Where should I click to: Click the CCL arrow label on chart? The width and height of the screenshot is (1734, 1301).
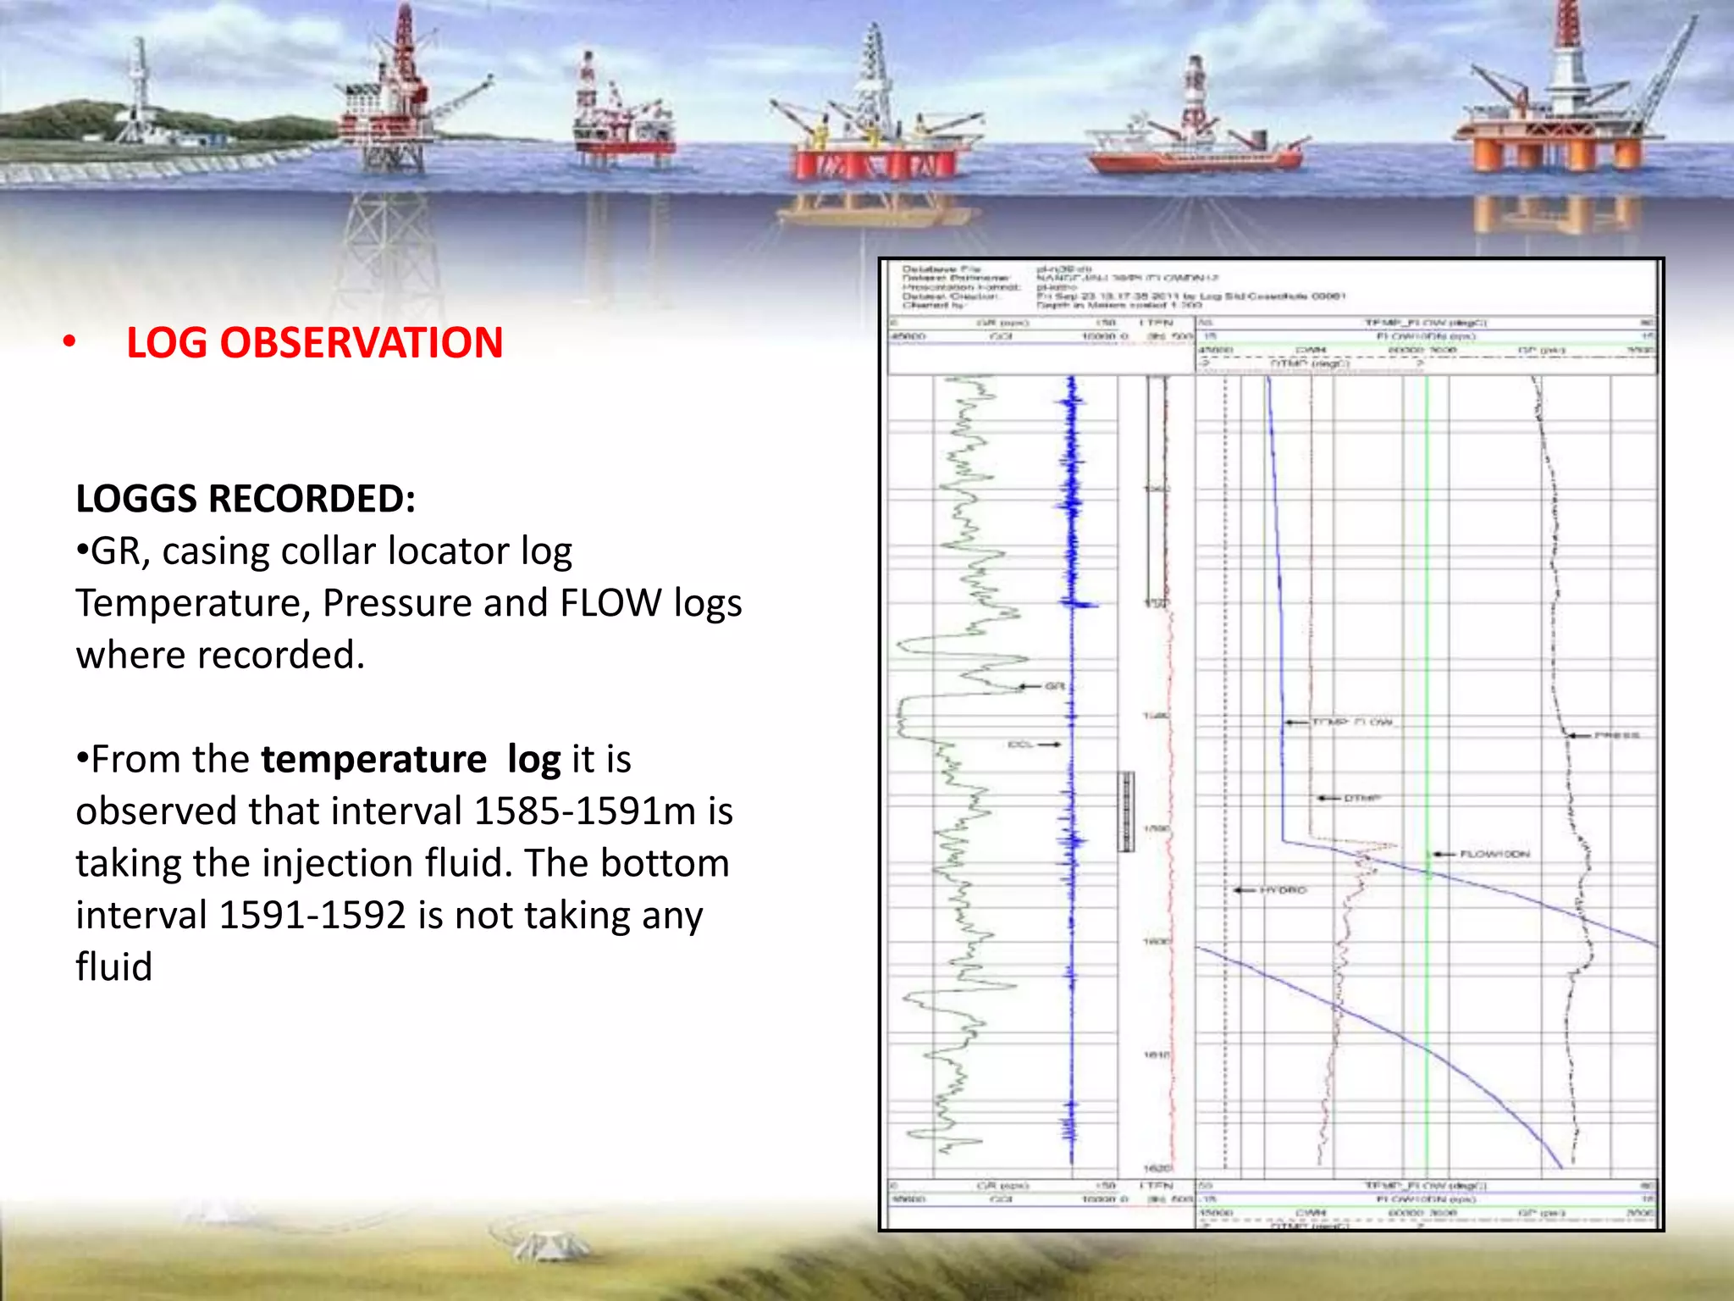coord(1021,745)
